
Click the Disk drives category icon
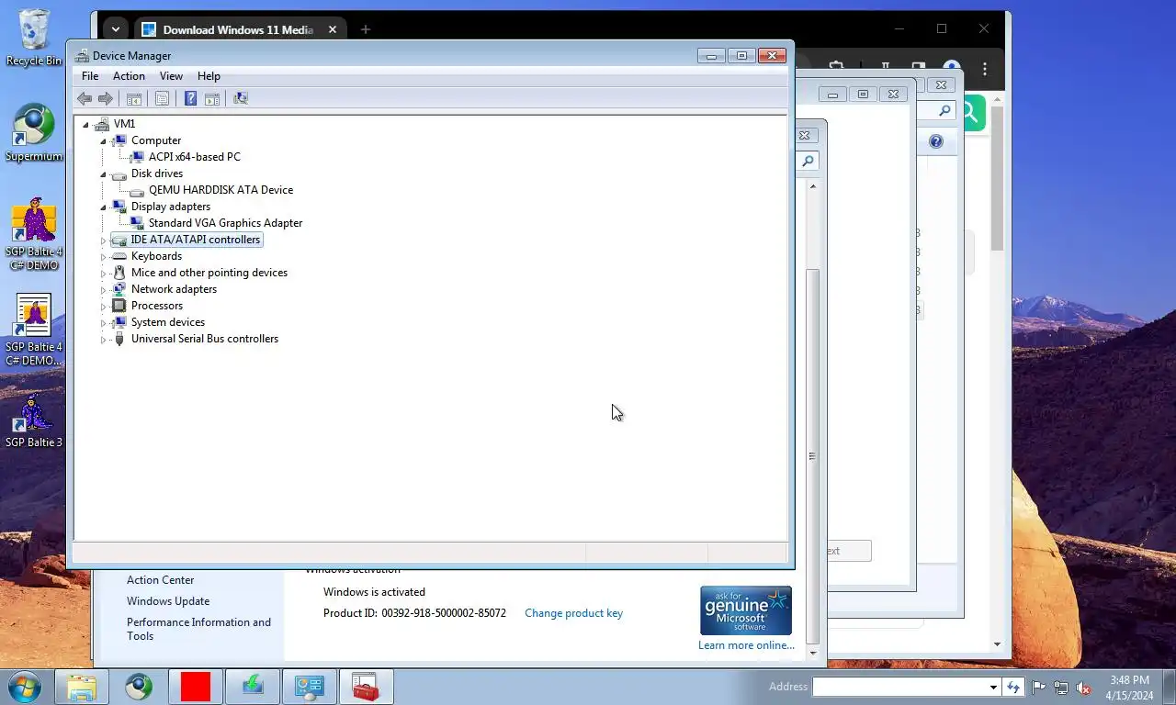click(x=119, y=173)
